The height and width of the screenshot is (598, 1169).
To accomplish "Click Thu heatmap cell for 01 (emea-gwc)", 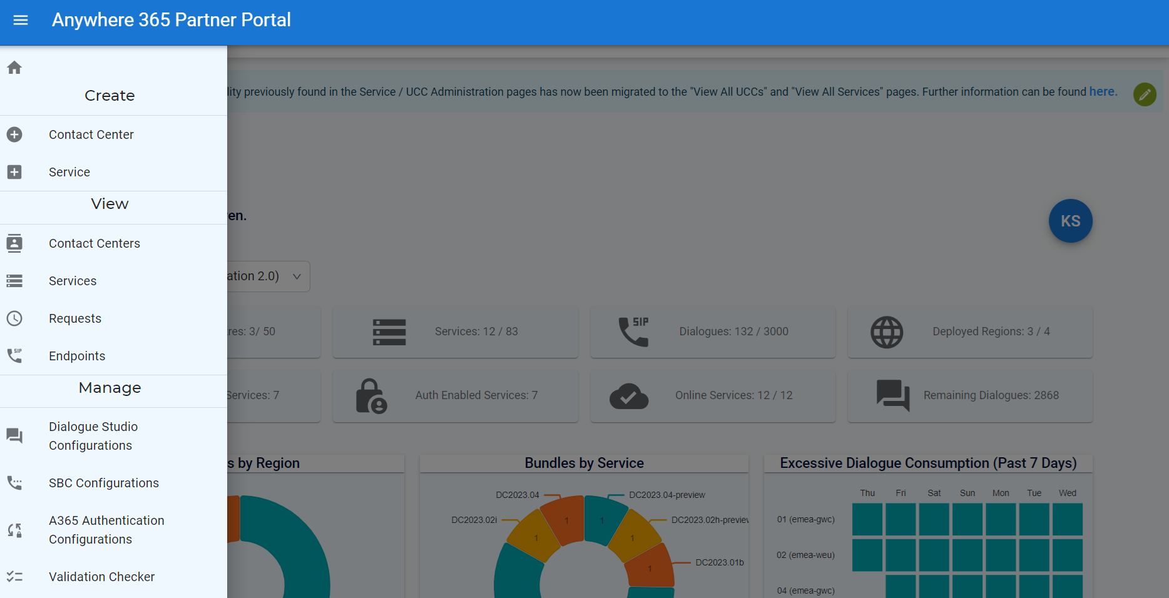I will [x=867, y=519].
